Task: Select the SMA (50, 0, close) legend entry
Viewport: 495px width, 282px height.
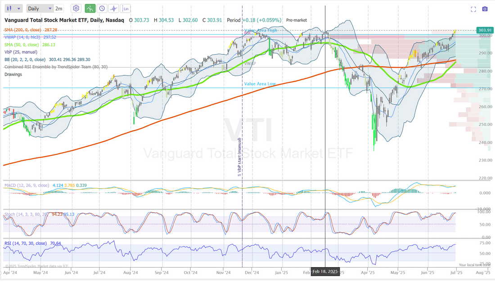Action: pyautogui.click(x=30, y=45)
